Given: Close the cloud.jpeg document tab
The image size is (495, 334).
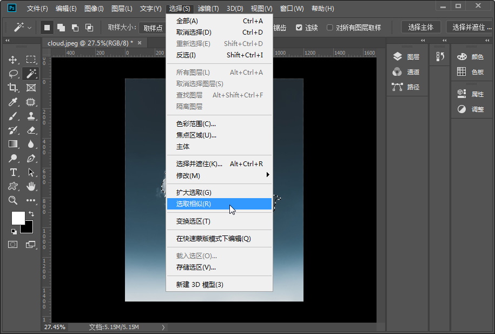Looking at the screenshot, I should coord(140,43).
